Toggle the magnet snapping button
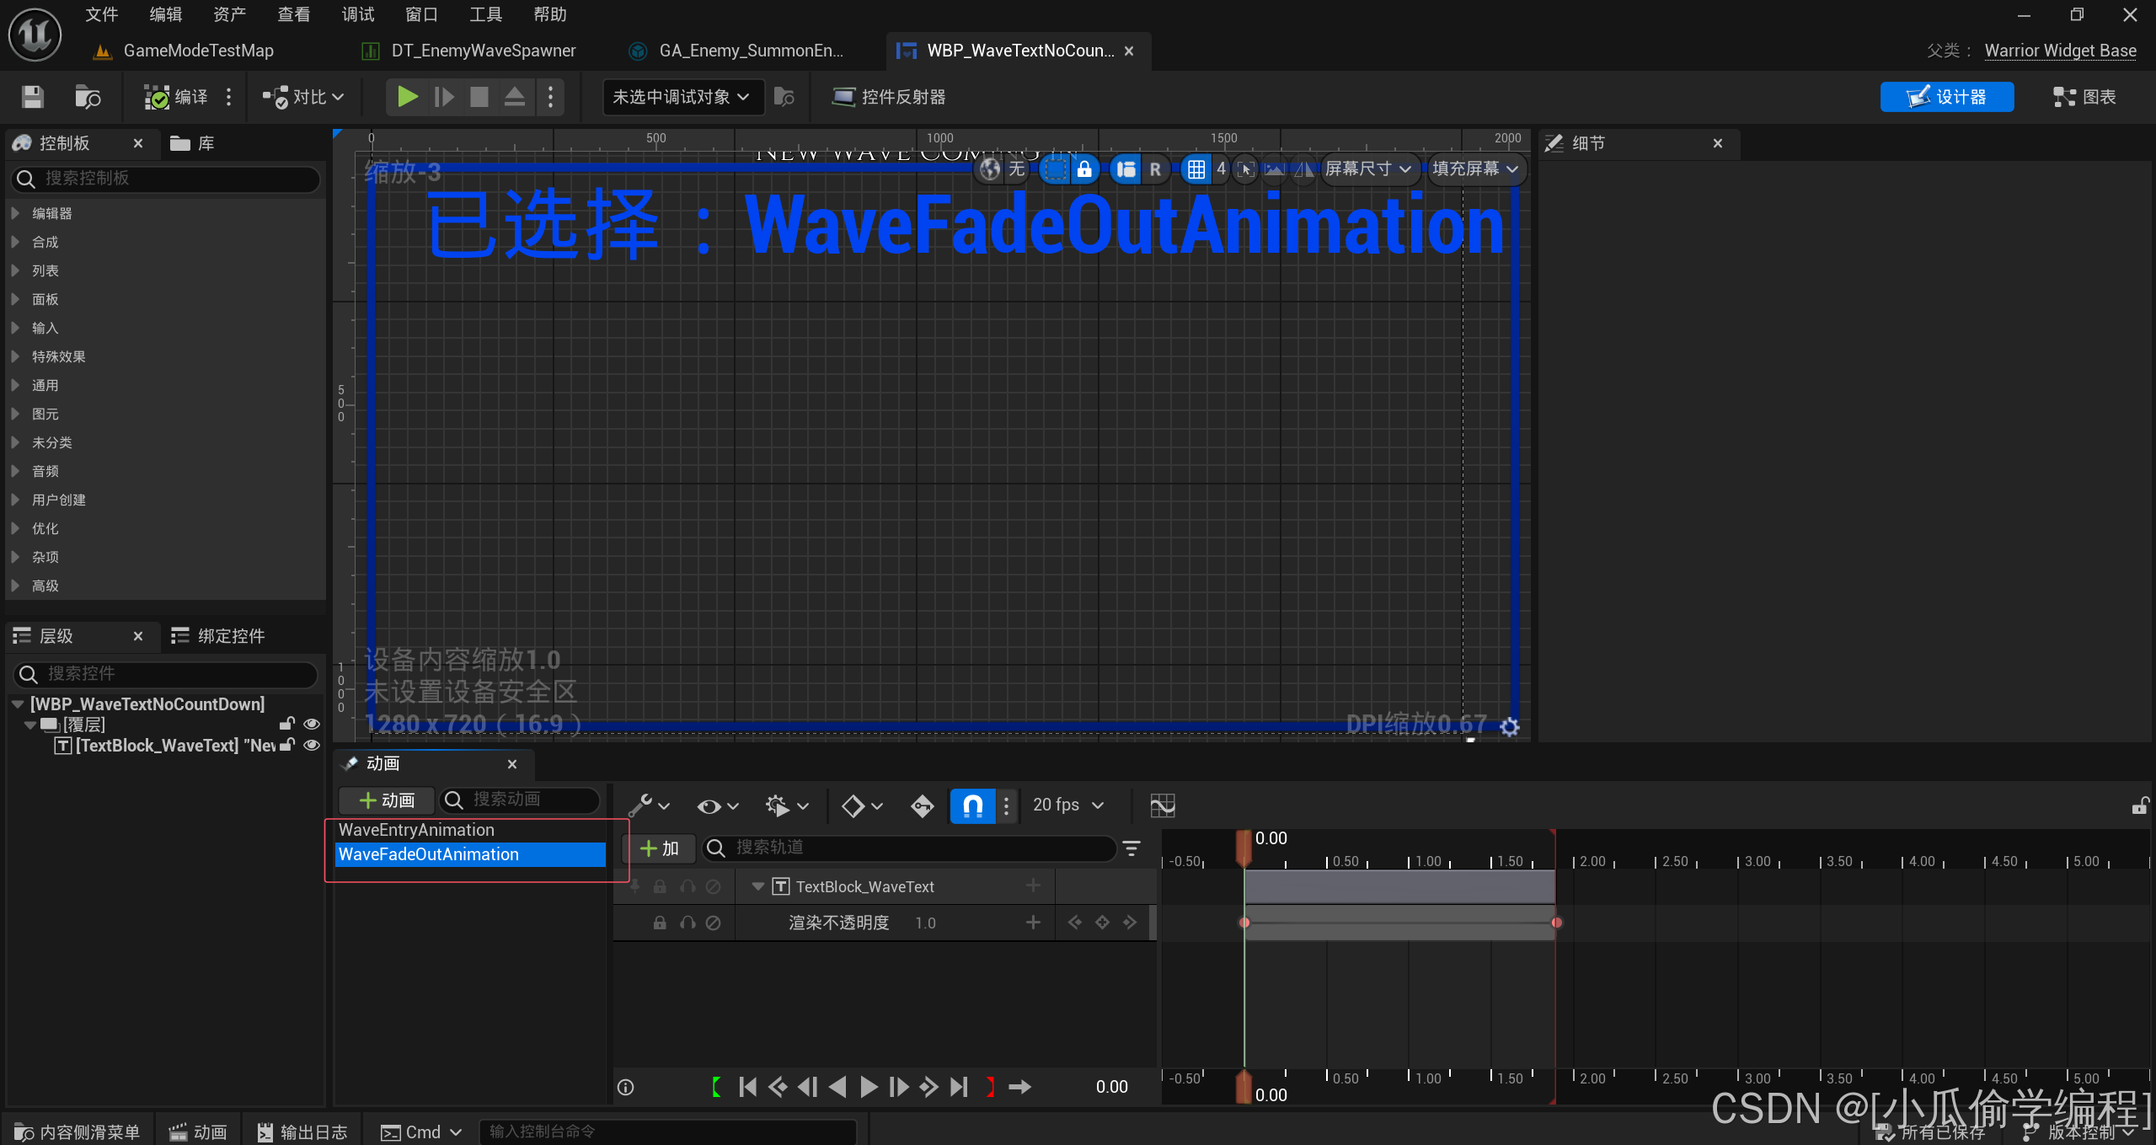Image resolution: width=2156 pixels, height=1145 pixels. point(972,805)
